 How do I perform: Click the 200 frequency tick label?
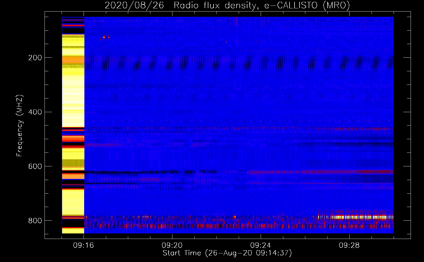[35, 58]
